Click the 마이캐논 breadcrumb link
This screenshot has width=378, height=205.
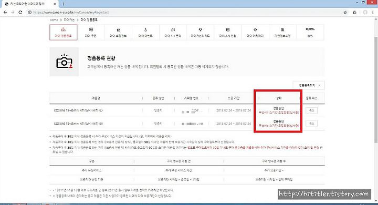[x=69, y=20]
